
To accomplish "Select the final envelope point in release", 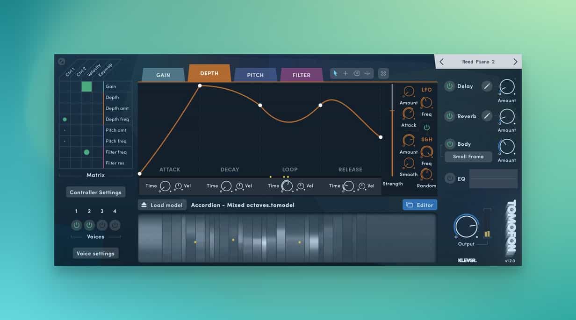I will 381,137.
